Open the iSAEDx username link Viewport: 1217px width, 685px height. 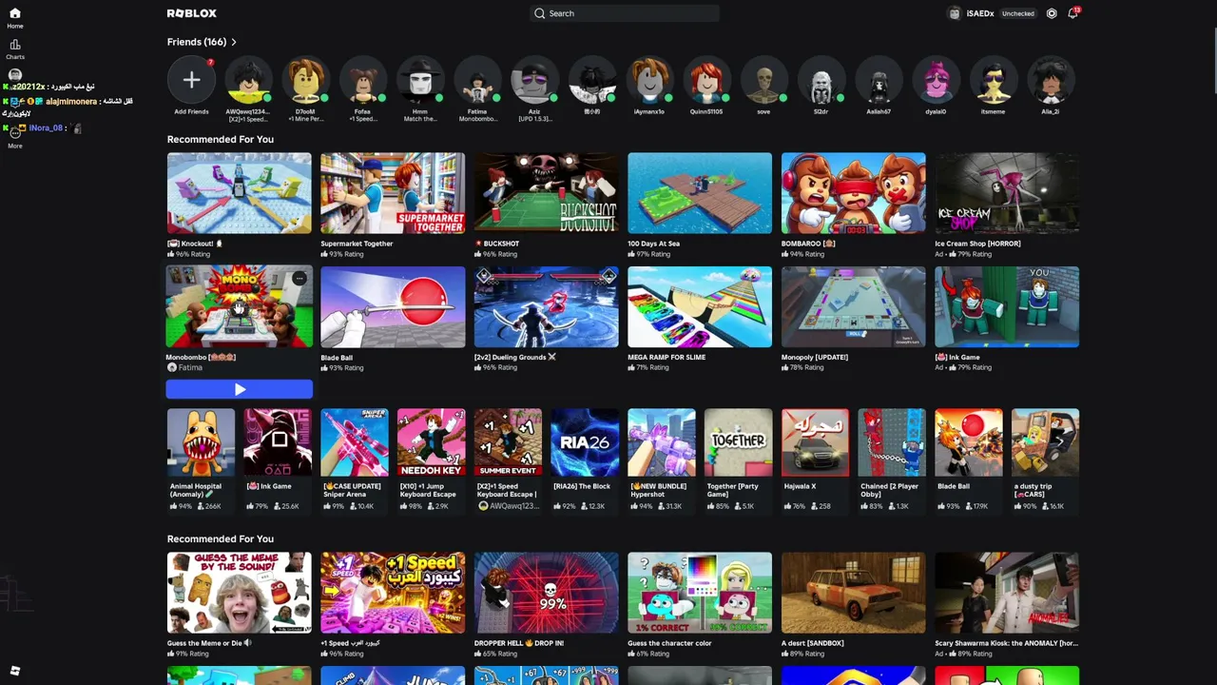[979, 13]
